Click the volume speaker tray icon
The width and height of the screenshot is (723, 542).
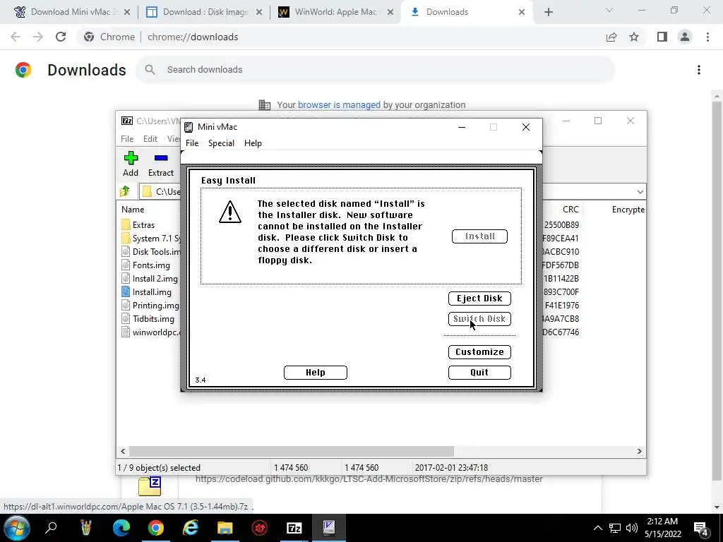632,528
